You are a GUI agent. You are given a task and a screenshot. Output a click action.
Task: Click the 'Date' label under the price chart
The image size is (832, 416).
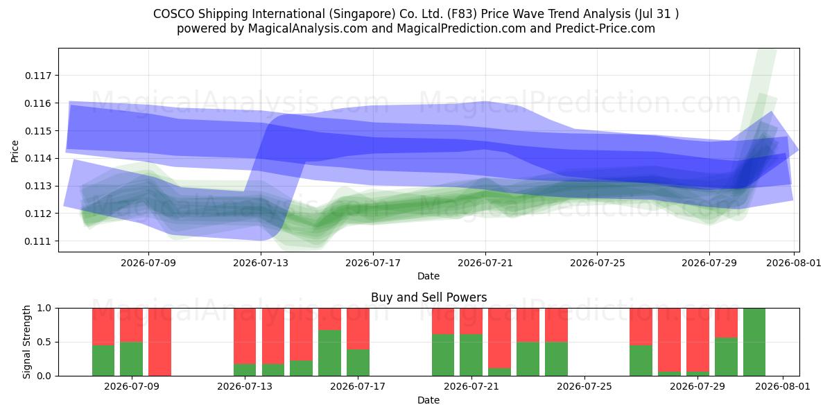point(428,277)
